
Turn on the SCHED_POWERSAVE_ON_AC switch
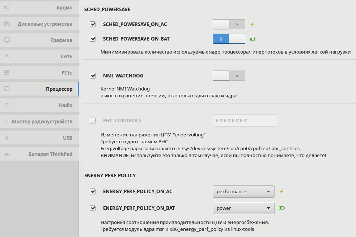point(229,24)
